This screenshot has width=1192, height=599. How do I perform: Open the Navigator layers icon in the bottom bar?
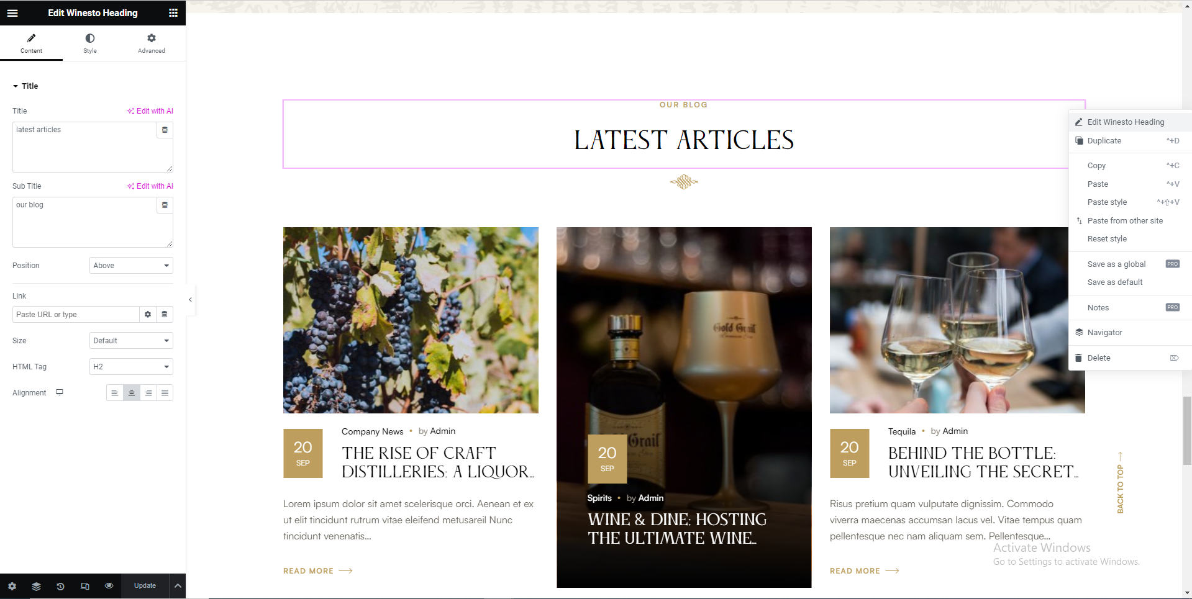click(36, 586)
